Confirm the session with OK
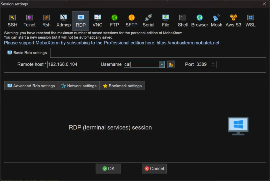This screenshot has height=181, width=270. tap(108, 168)
